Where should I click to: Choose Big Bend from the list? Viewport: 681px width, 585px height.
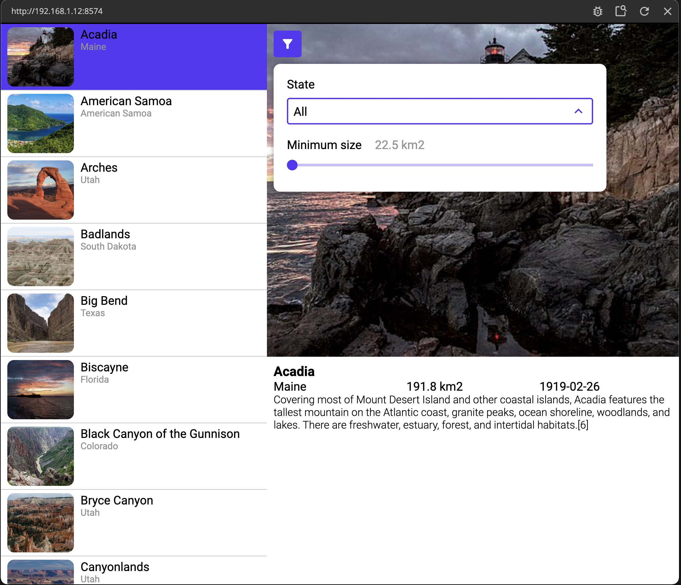[x=134, y=323]
